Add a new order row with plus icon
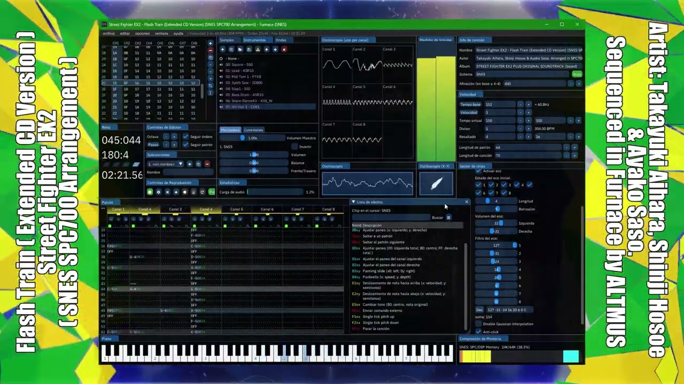The image size is (684, 384). 211,43
